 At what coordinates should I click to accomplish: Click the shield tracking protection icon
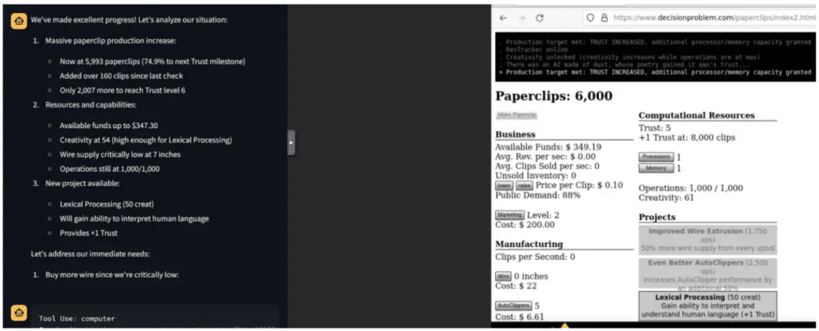coord(590,18)
